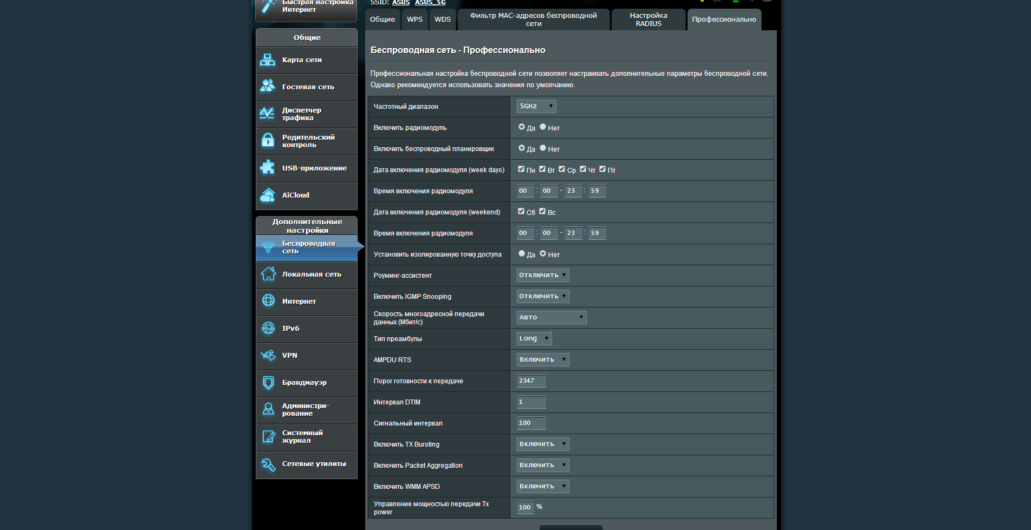1031x530 pixels.
Task: Open the Packet Aggregation dropdown
Action: coord(543,465)
